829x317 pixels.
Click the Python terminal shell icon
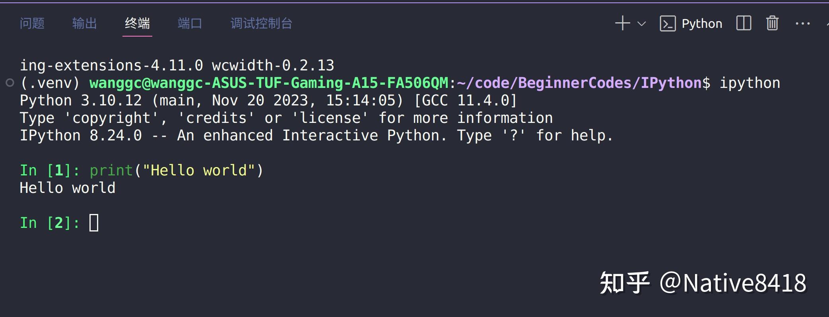click(668, 23)
